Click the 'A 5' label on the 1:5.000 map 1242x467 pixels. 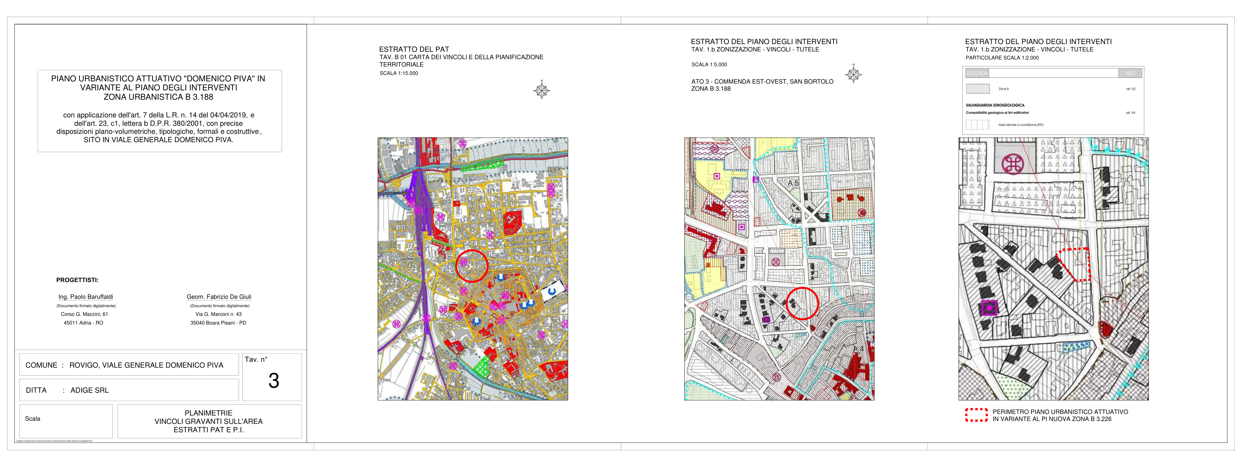pos(794,183)
